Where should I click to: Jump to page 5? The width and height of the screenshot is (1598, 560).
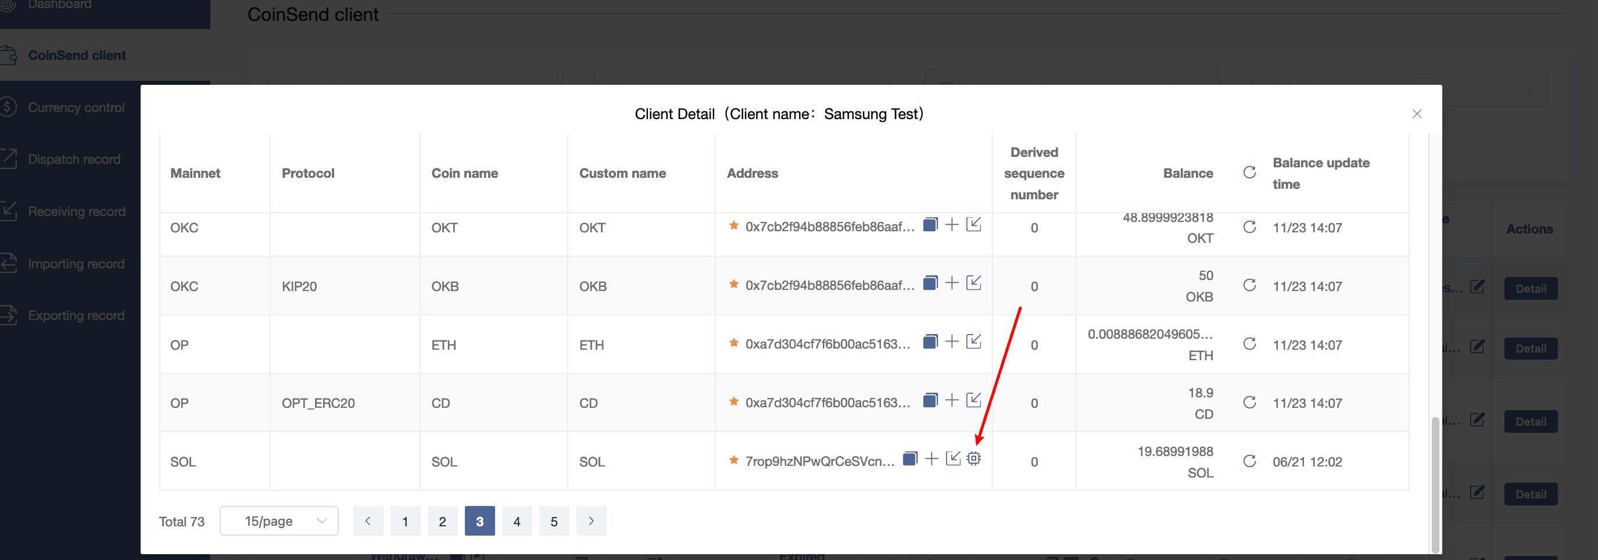click(x=553, y=521)
